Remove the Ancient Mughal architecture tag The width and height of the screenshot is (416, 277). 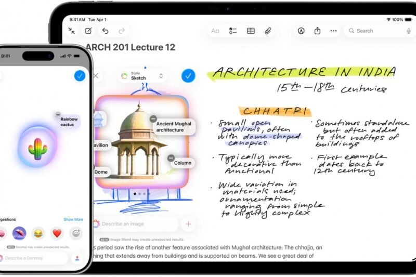(x=153, y=119)
